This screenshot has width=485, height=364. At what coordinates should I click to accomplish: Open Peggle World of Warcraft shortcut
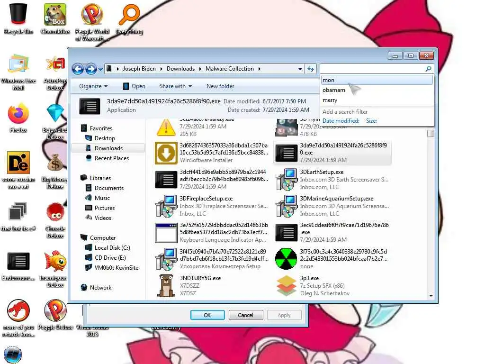(92, 22)
